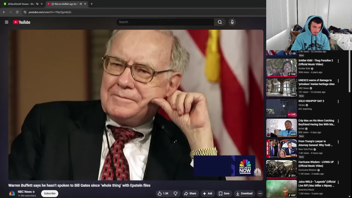Open options menu for UNESCO video
Image resolution: width=352 pixels, height=198 pixels.
click(x=338, y=81)
